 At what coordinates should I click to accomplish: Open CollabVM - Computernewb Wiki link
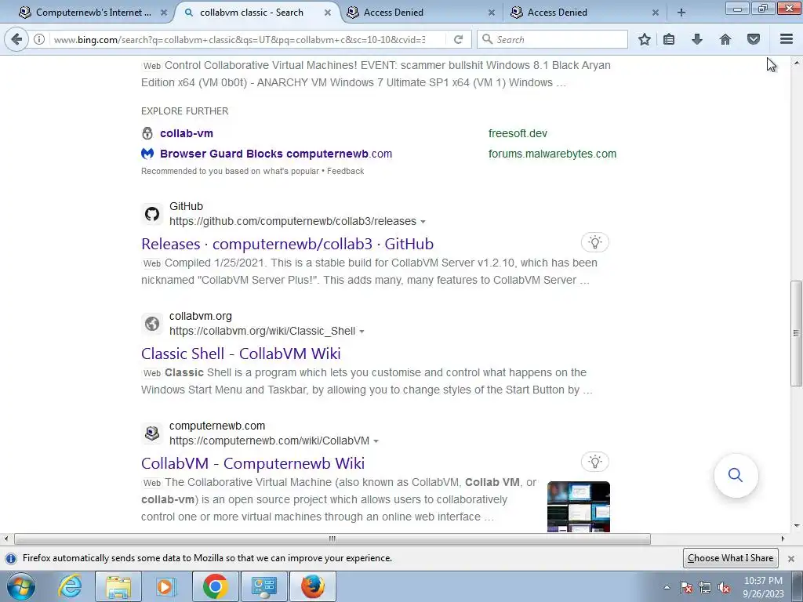[x=253, y=462]
